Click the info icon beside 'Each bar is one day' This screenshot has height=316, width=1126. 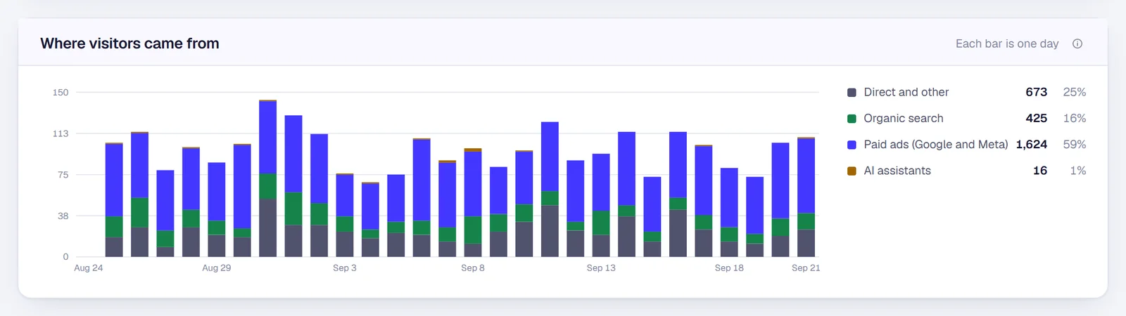pos(1077,44)
